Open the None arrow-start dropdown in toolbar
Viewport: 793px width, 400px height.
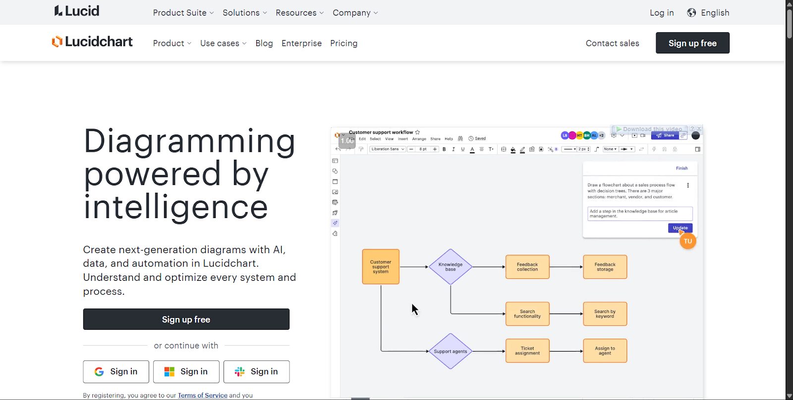click(x=610, y=149)
